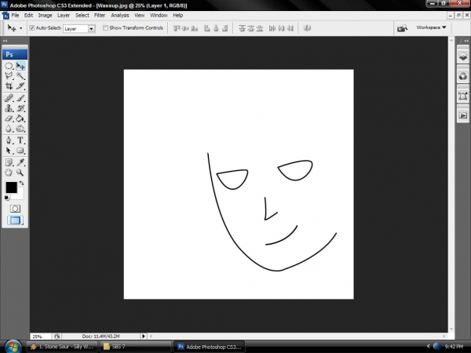The image size is (471, 353).
Task: Open the Layer menu
Action: 64,16
